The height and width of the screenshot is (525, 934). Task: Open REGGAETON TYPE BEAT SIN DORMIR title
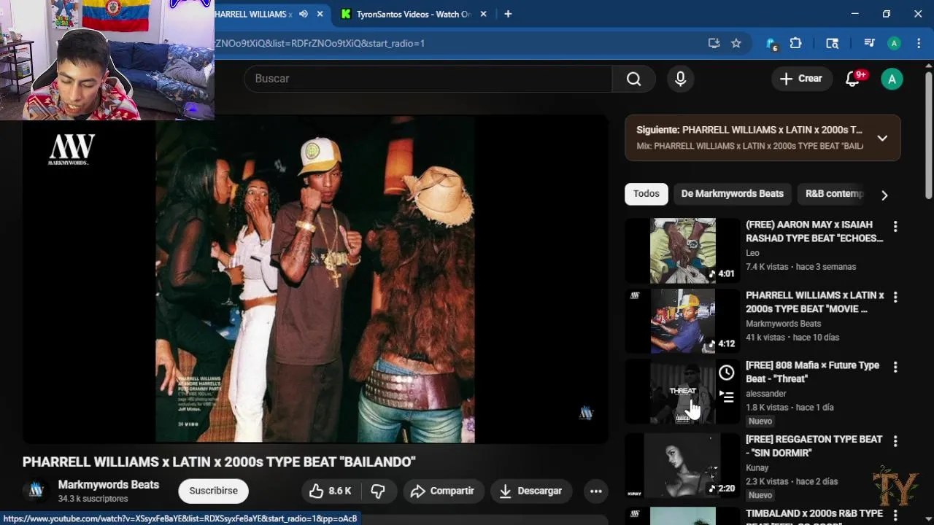point(814,446)
